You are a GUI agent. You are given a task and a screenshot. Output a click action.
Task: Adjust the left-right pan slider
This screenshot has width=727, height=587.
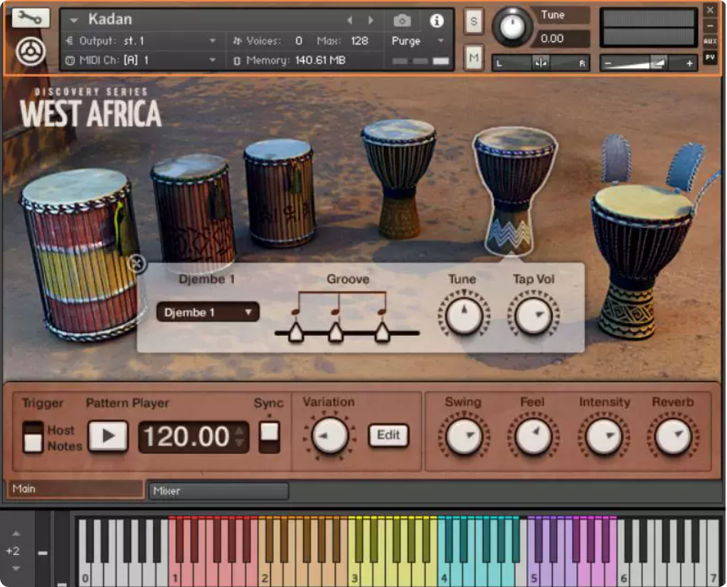(541, 63)
